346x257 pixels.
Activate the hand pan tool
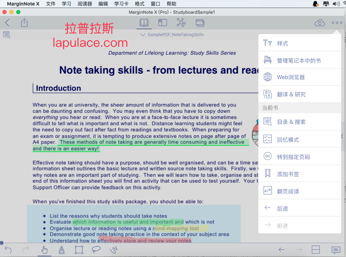click(x=45, y=250)
